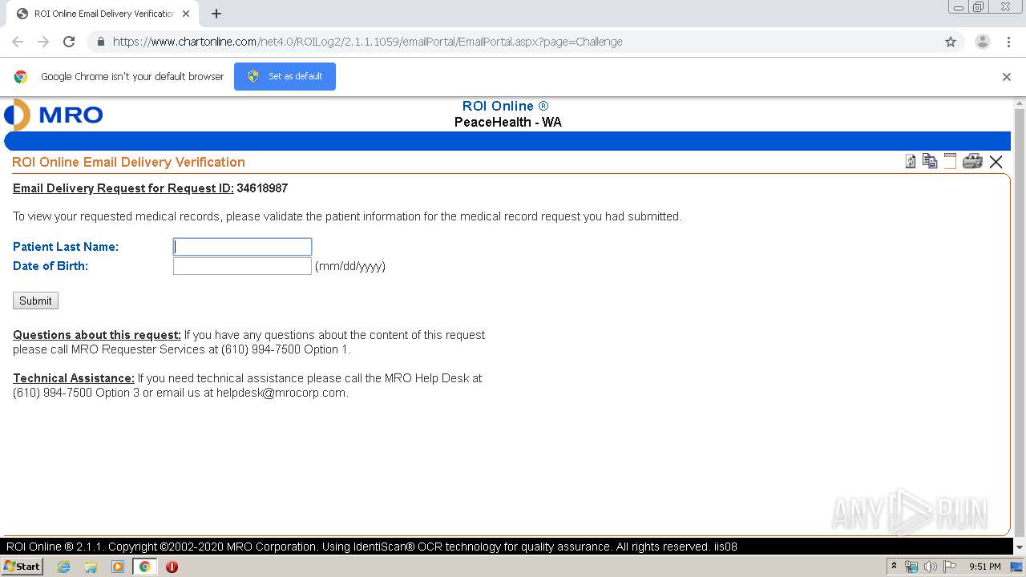Click 'Questions about this request:' heading
1026x577 pixels.
97,335
